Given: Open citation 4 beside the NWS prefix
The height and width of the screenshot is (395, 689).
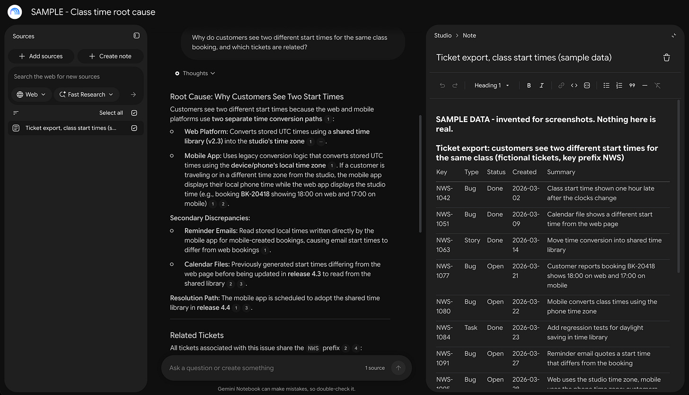Looking at the screenshot, I should 356,348.
